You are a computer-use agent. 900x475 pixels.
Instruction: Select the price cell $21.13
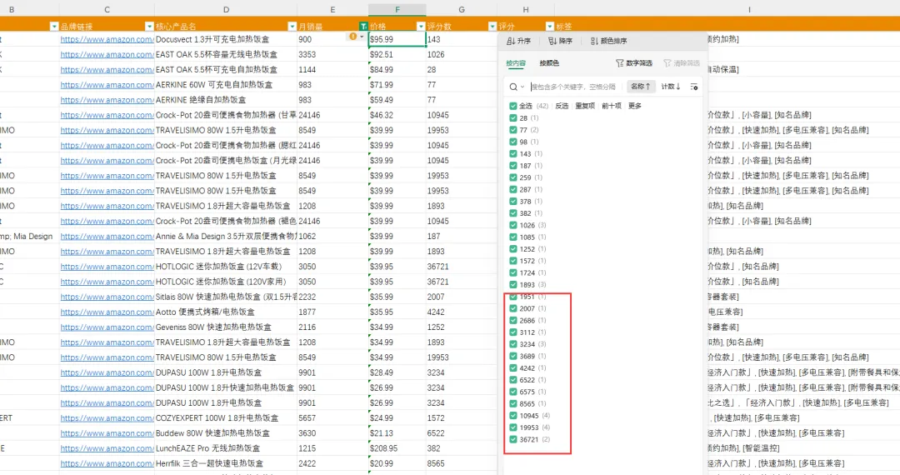click(397, 433)
